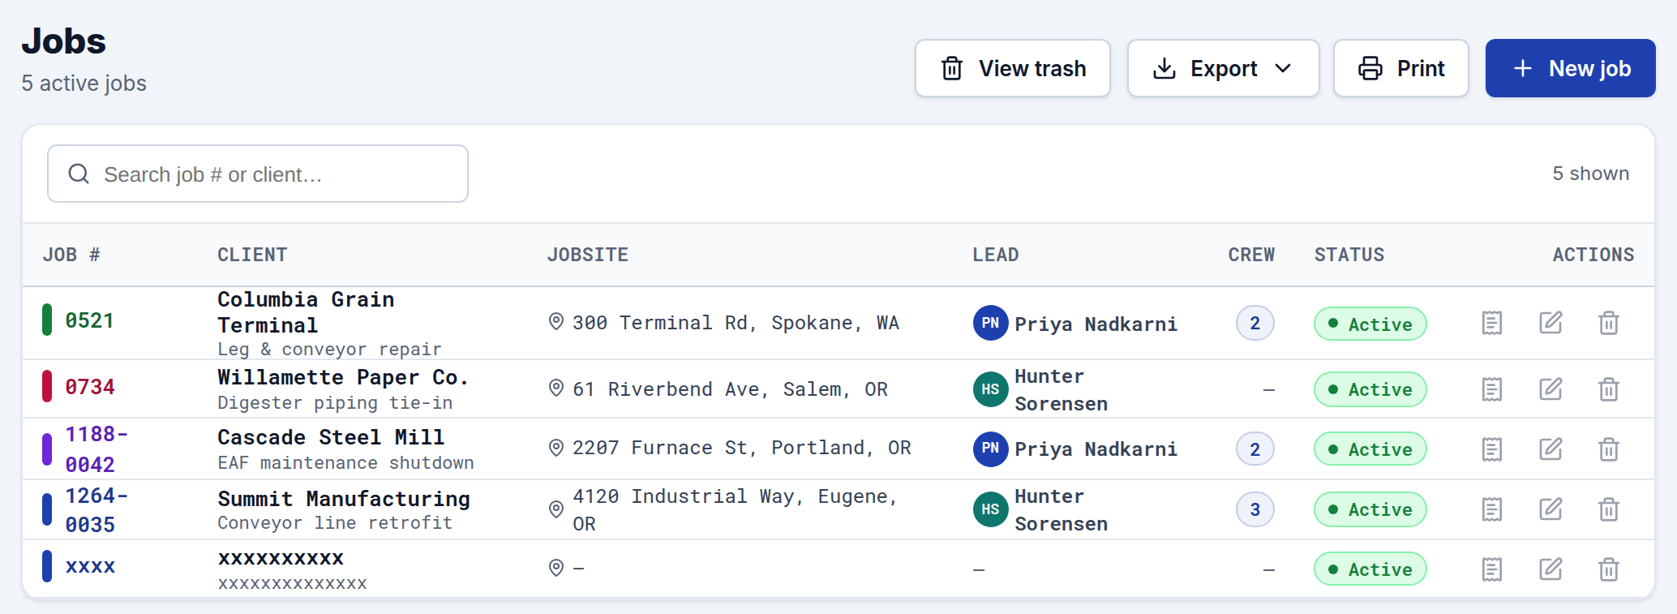
Task: Sort by JOB # column header
Action: click(71, 255)
